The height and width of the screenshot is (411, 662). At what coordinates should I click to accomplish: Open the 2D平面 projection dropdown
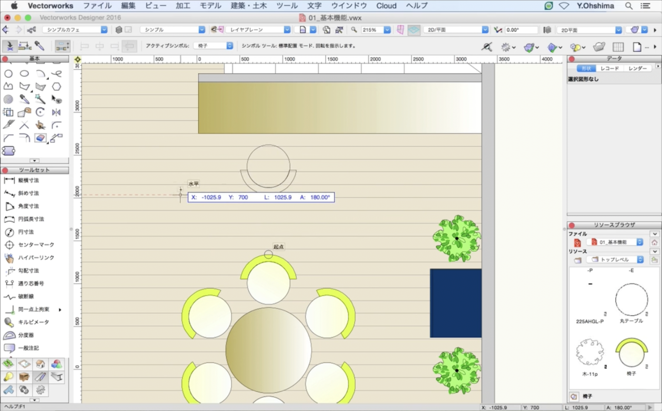coord(589,30)
